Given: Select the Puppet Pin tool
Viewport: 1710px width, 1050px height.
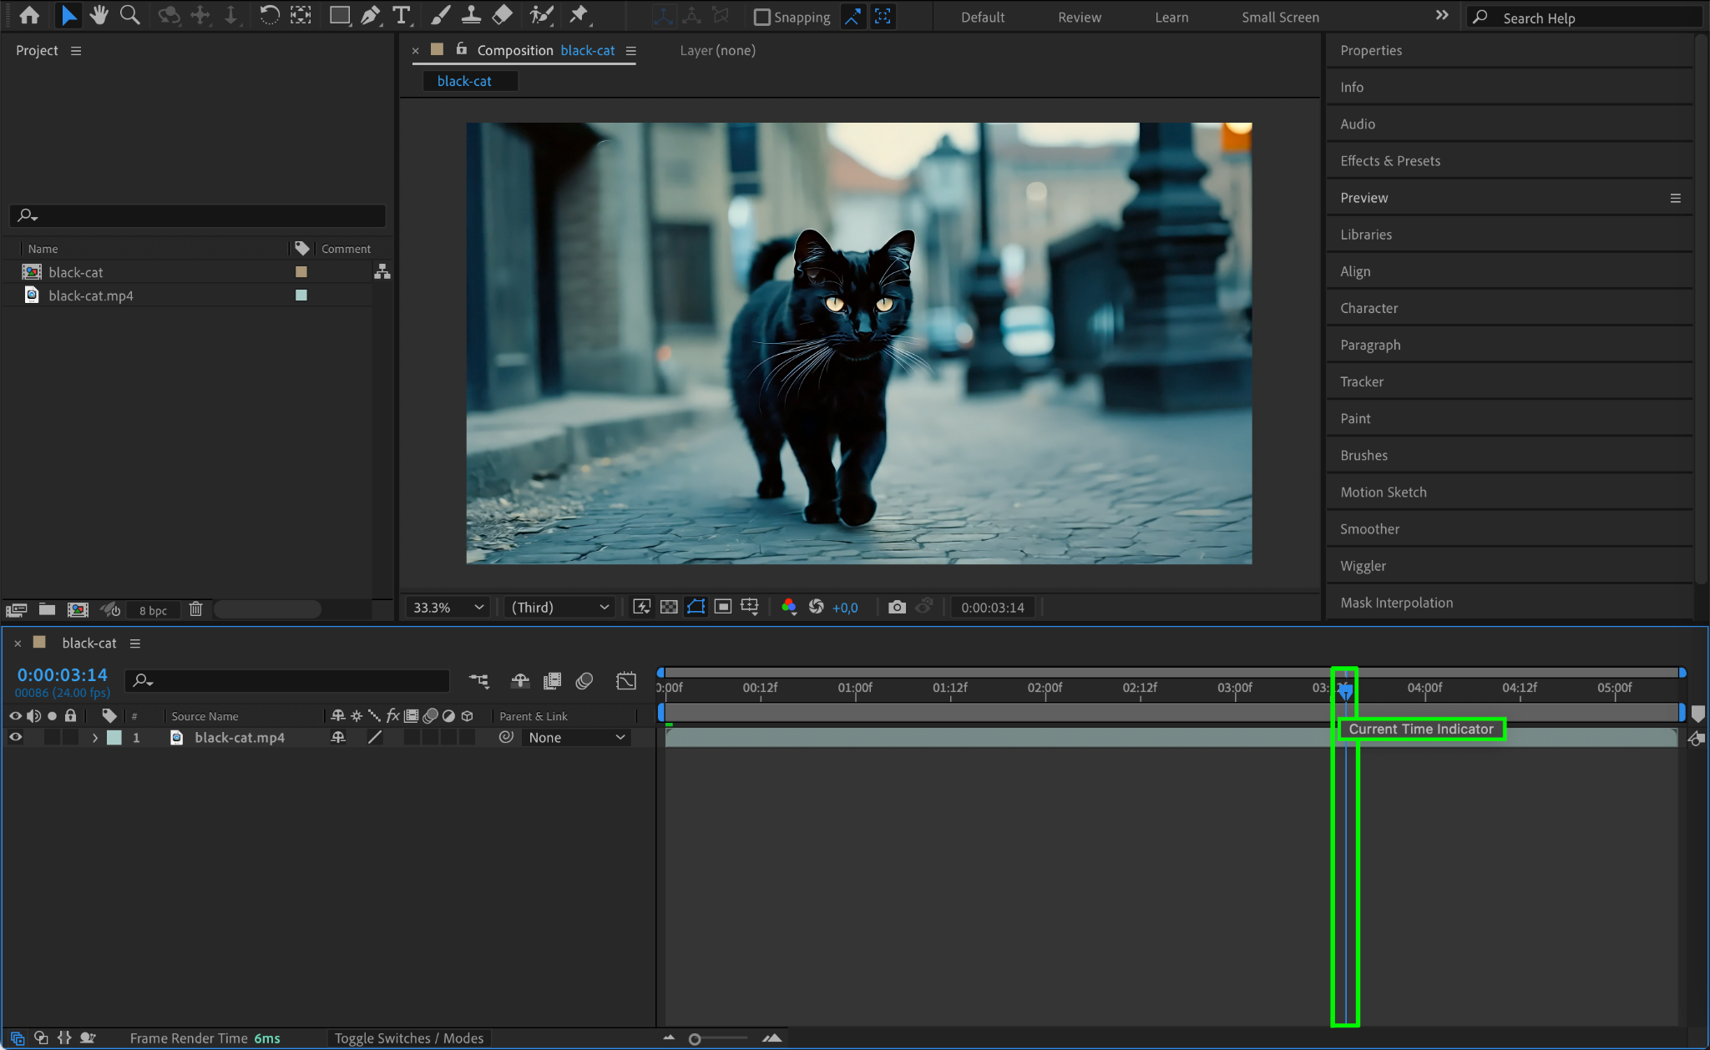Looking at the screenshot, I should (578, 15).
